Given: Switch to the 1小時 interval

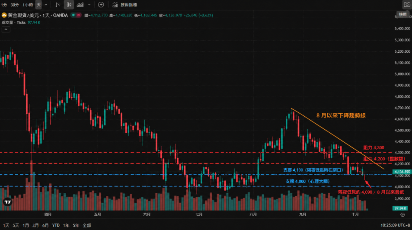Looking at the screenshot, I should 28,5.
